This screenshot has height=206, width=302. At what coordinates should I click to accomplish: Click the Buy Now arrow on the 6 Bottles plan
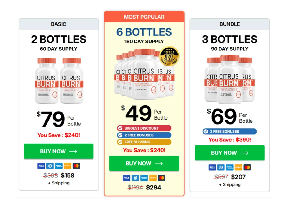(x=159, y=163)
